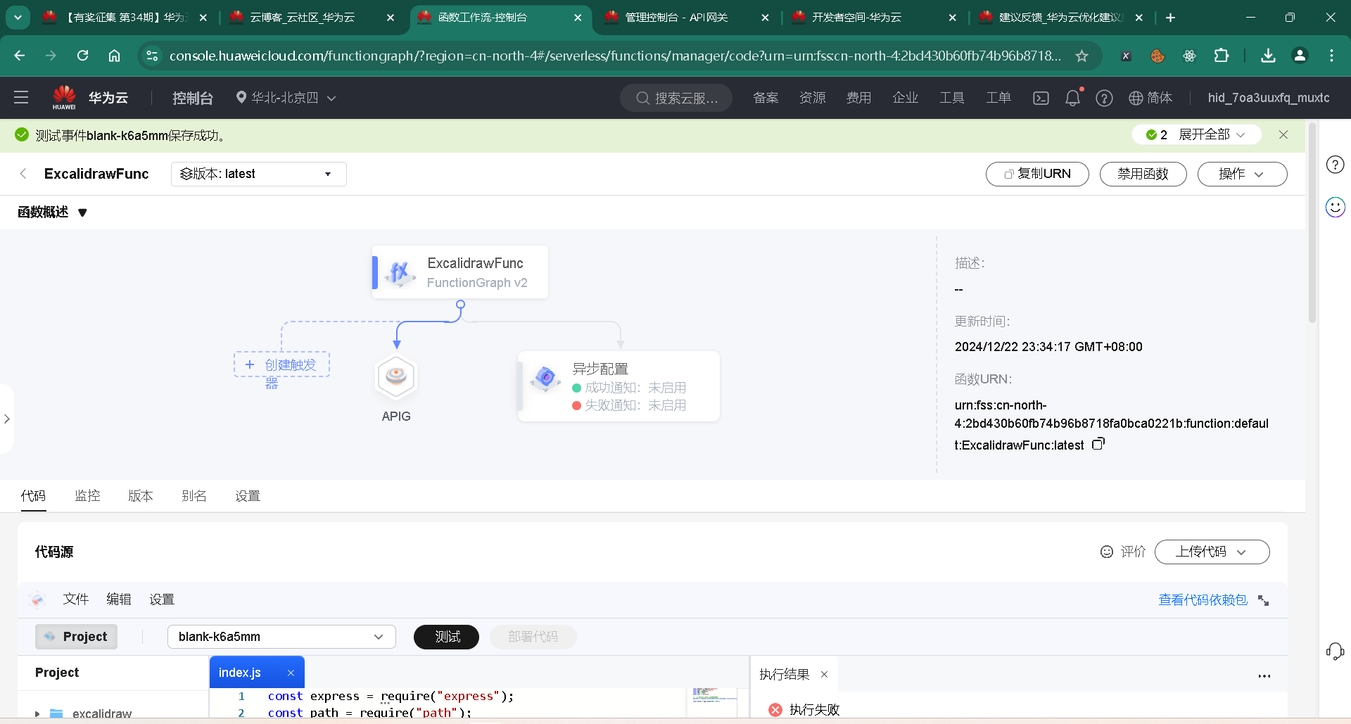Open the more options ellipsis in result panel
The width and height of the screenshot is (1351, 724).
tap(1264, 676)
